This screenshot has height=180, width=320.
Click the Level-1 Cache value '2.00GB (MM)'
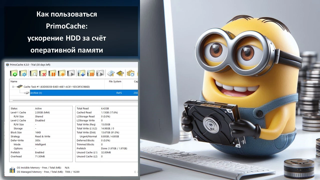[x=42, y=112]
